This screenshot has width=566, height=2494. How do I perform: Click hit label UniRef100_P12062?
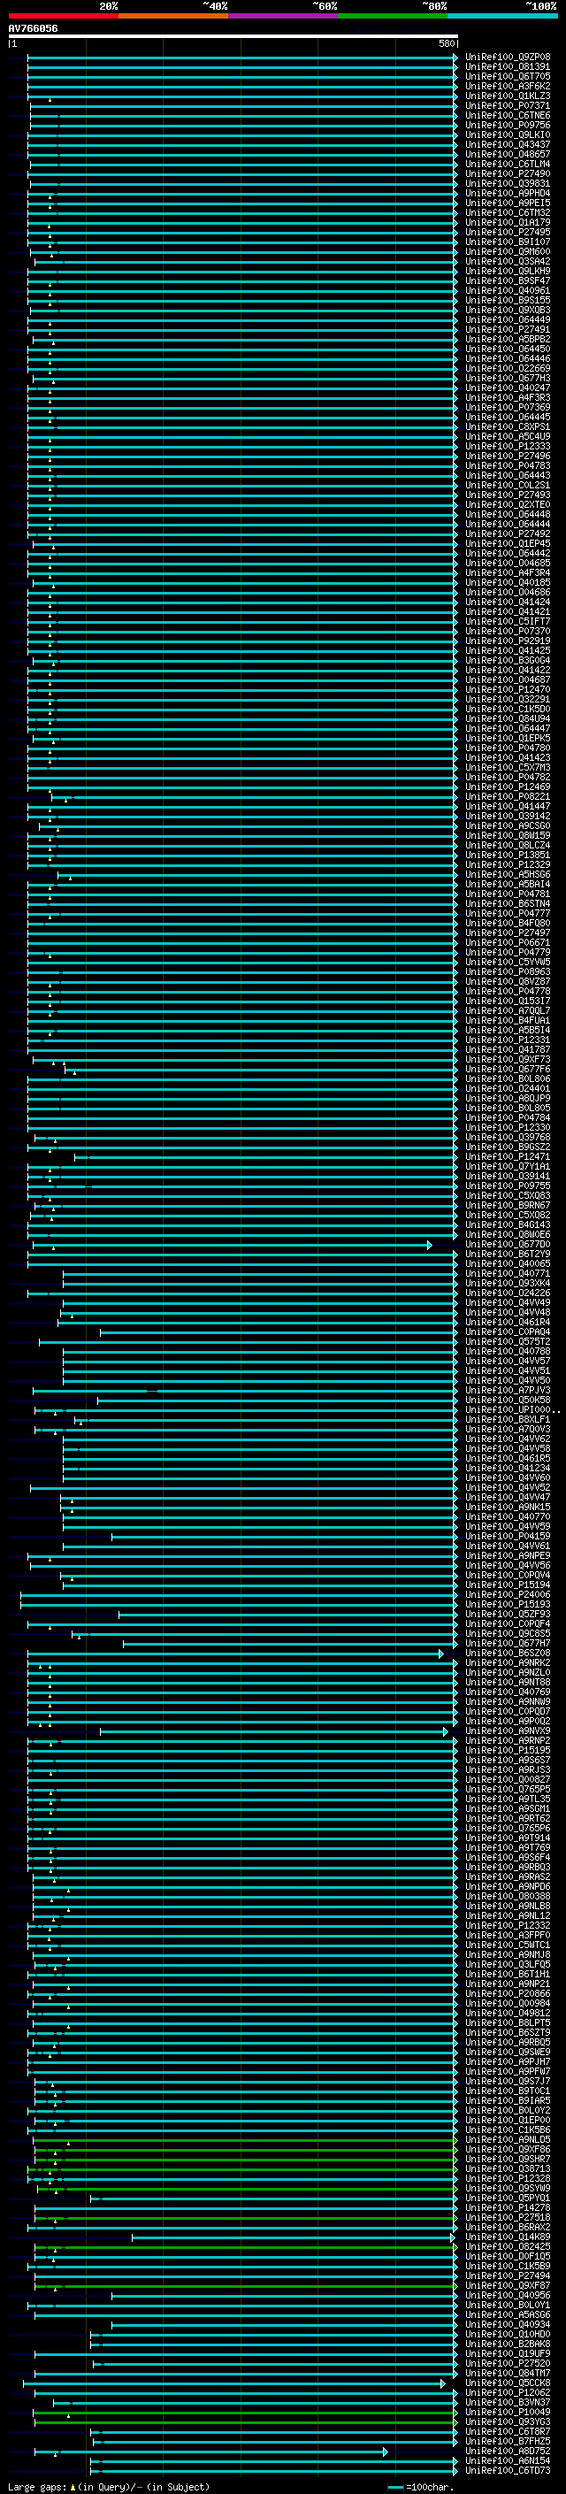coord(508,2391)
